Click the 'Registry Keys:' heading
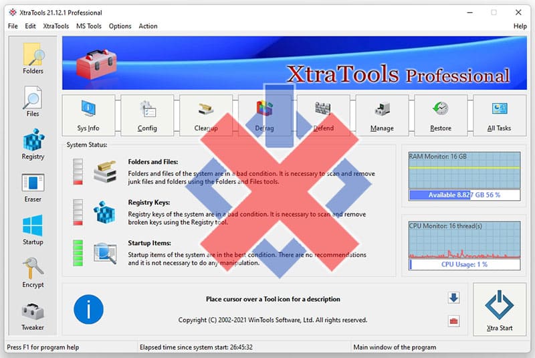This screenshot has width=535, height=358. click(149, 202)
